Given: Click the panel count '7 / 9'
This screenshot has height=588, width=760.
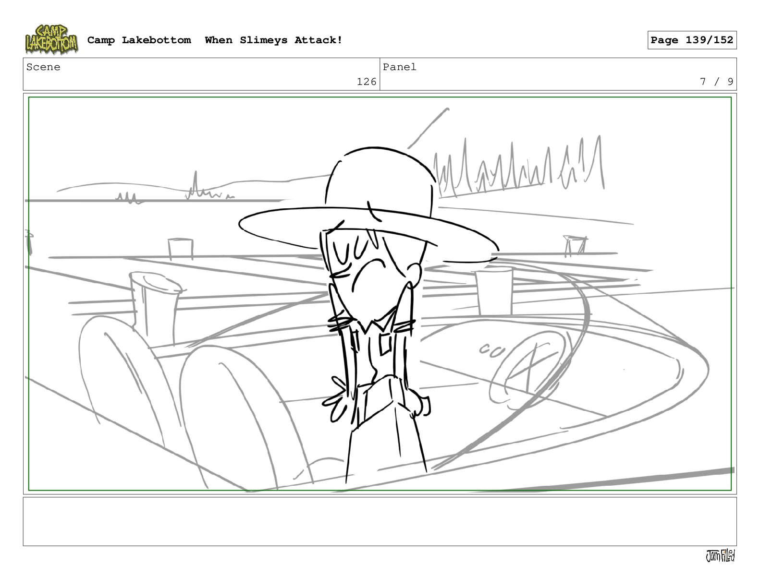Looking at the screenshot, I should tap(717, 82).
